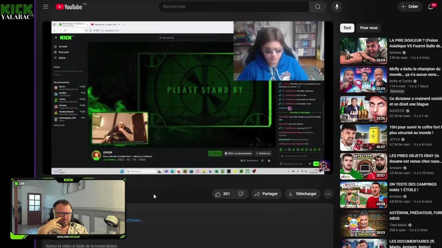Visit the Antoine channel name

click(395, 53)
